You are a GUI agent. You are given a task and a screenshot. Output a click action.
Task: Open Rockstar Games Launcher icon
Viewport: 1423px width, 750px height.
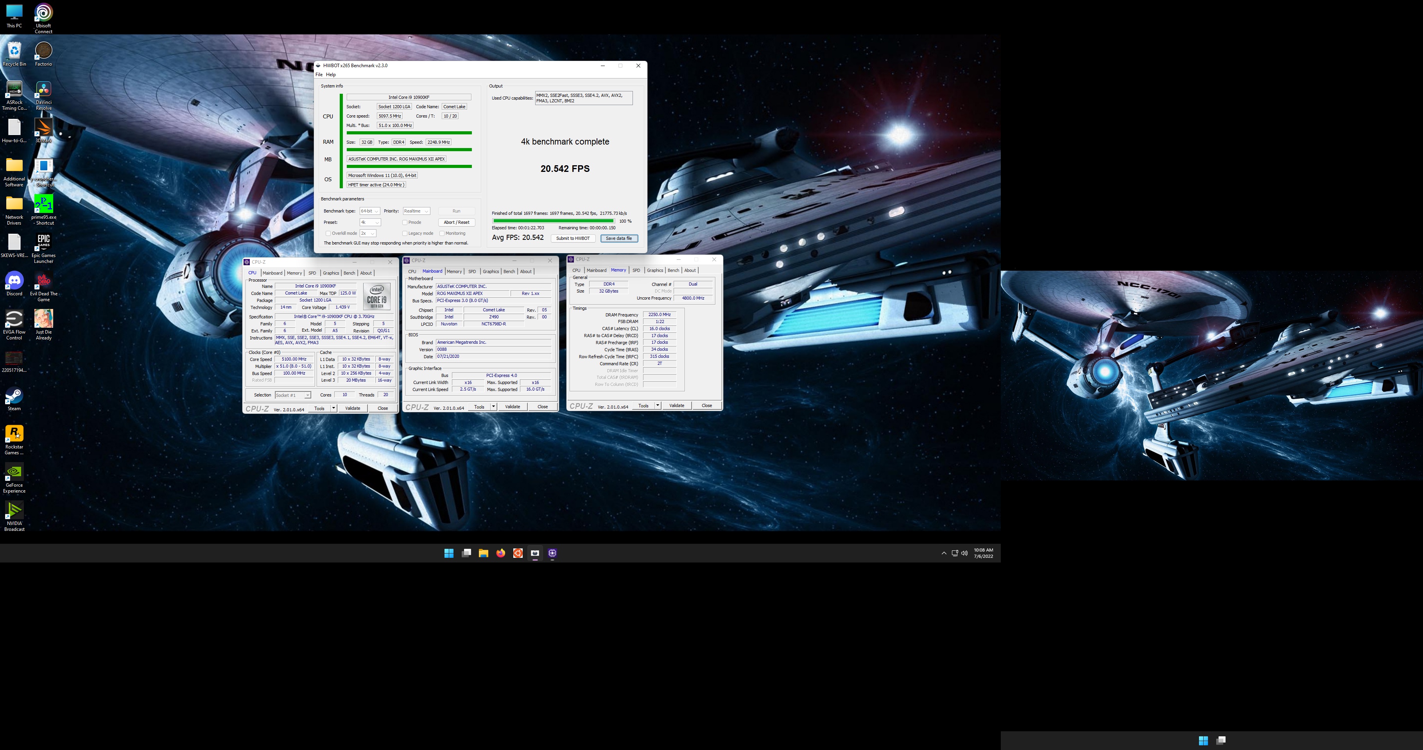(14, 440)
